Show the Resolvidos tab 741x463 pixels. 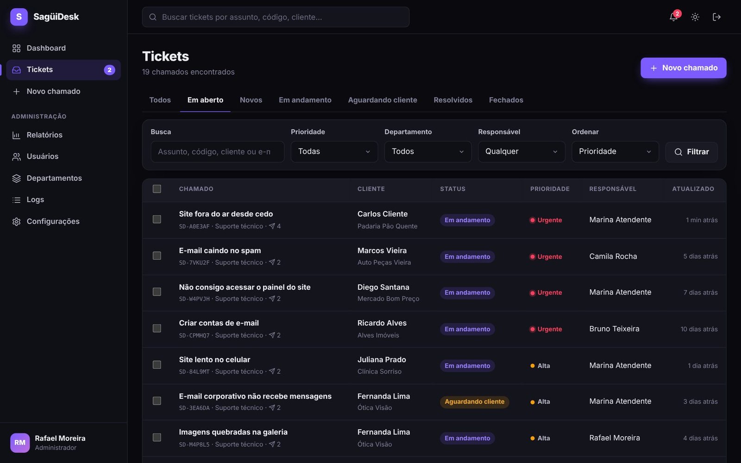[x=453, y=100]
